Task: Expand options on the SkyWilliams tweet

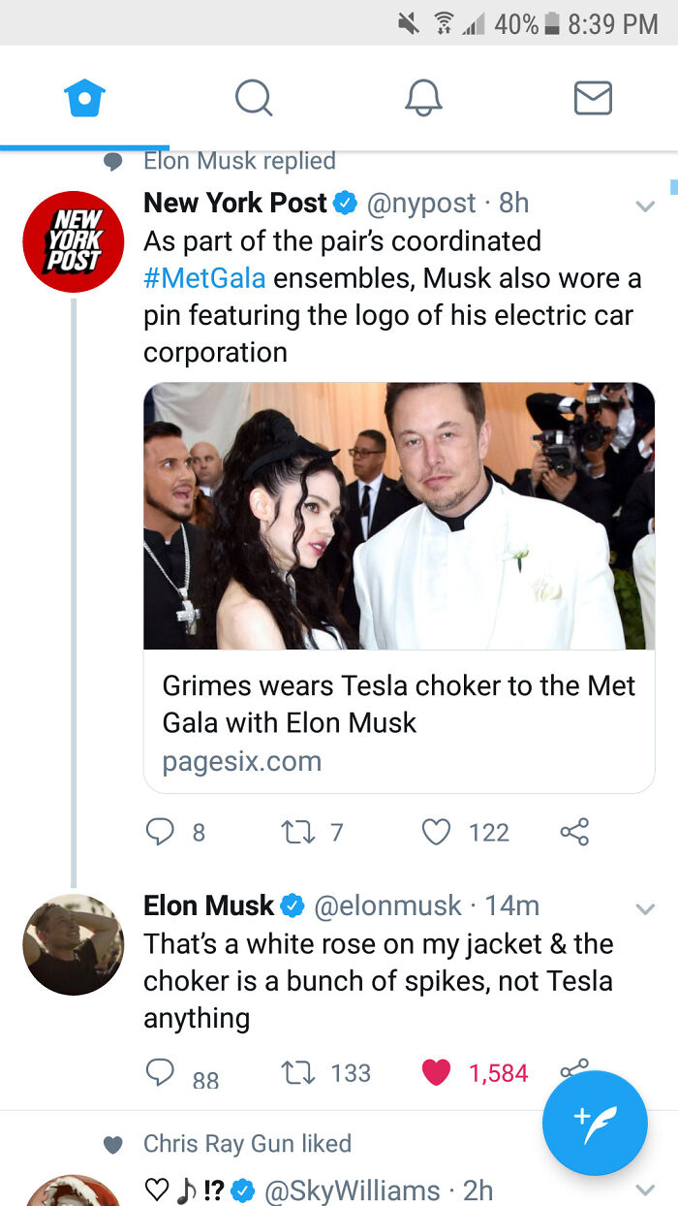Action: click(x=646, y=1190)
